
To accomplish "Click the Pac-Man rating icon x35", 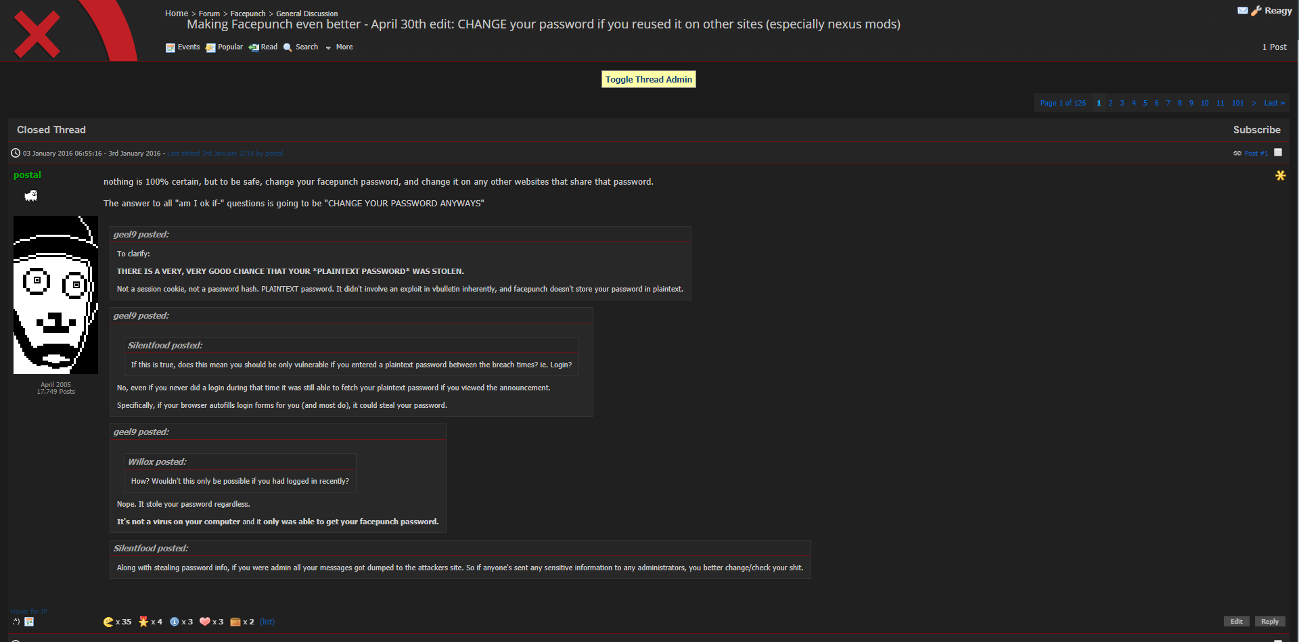I will click(108, 622).
